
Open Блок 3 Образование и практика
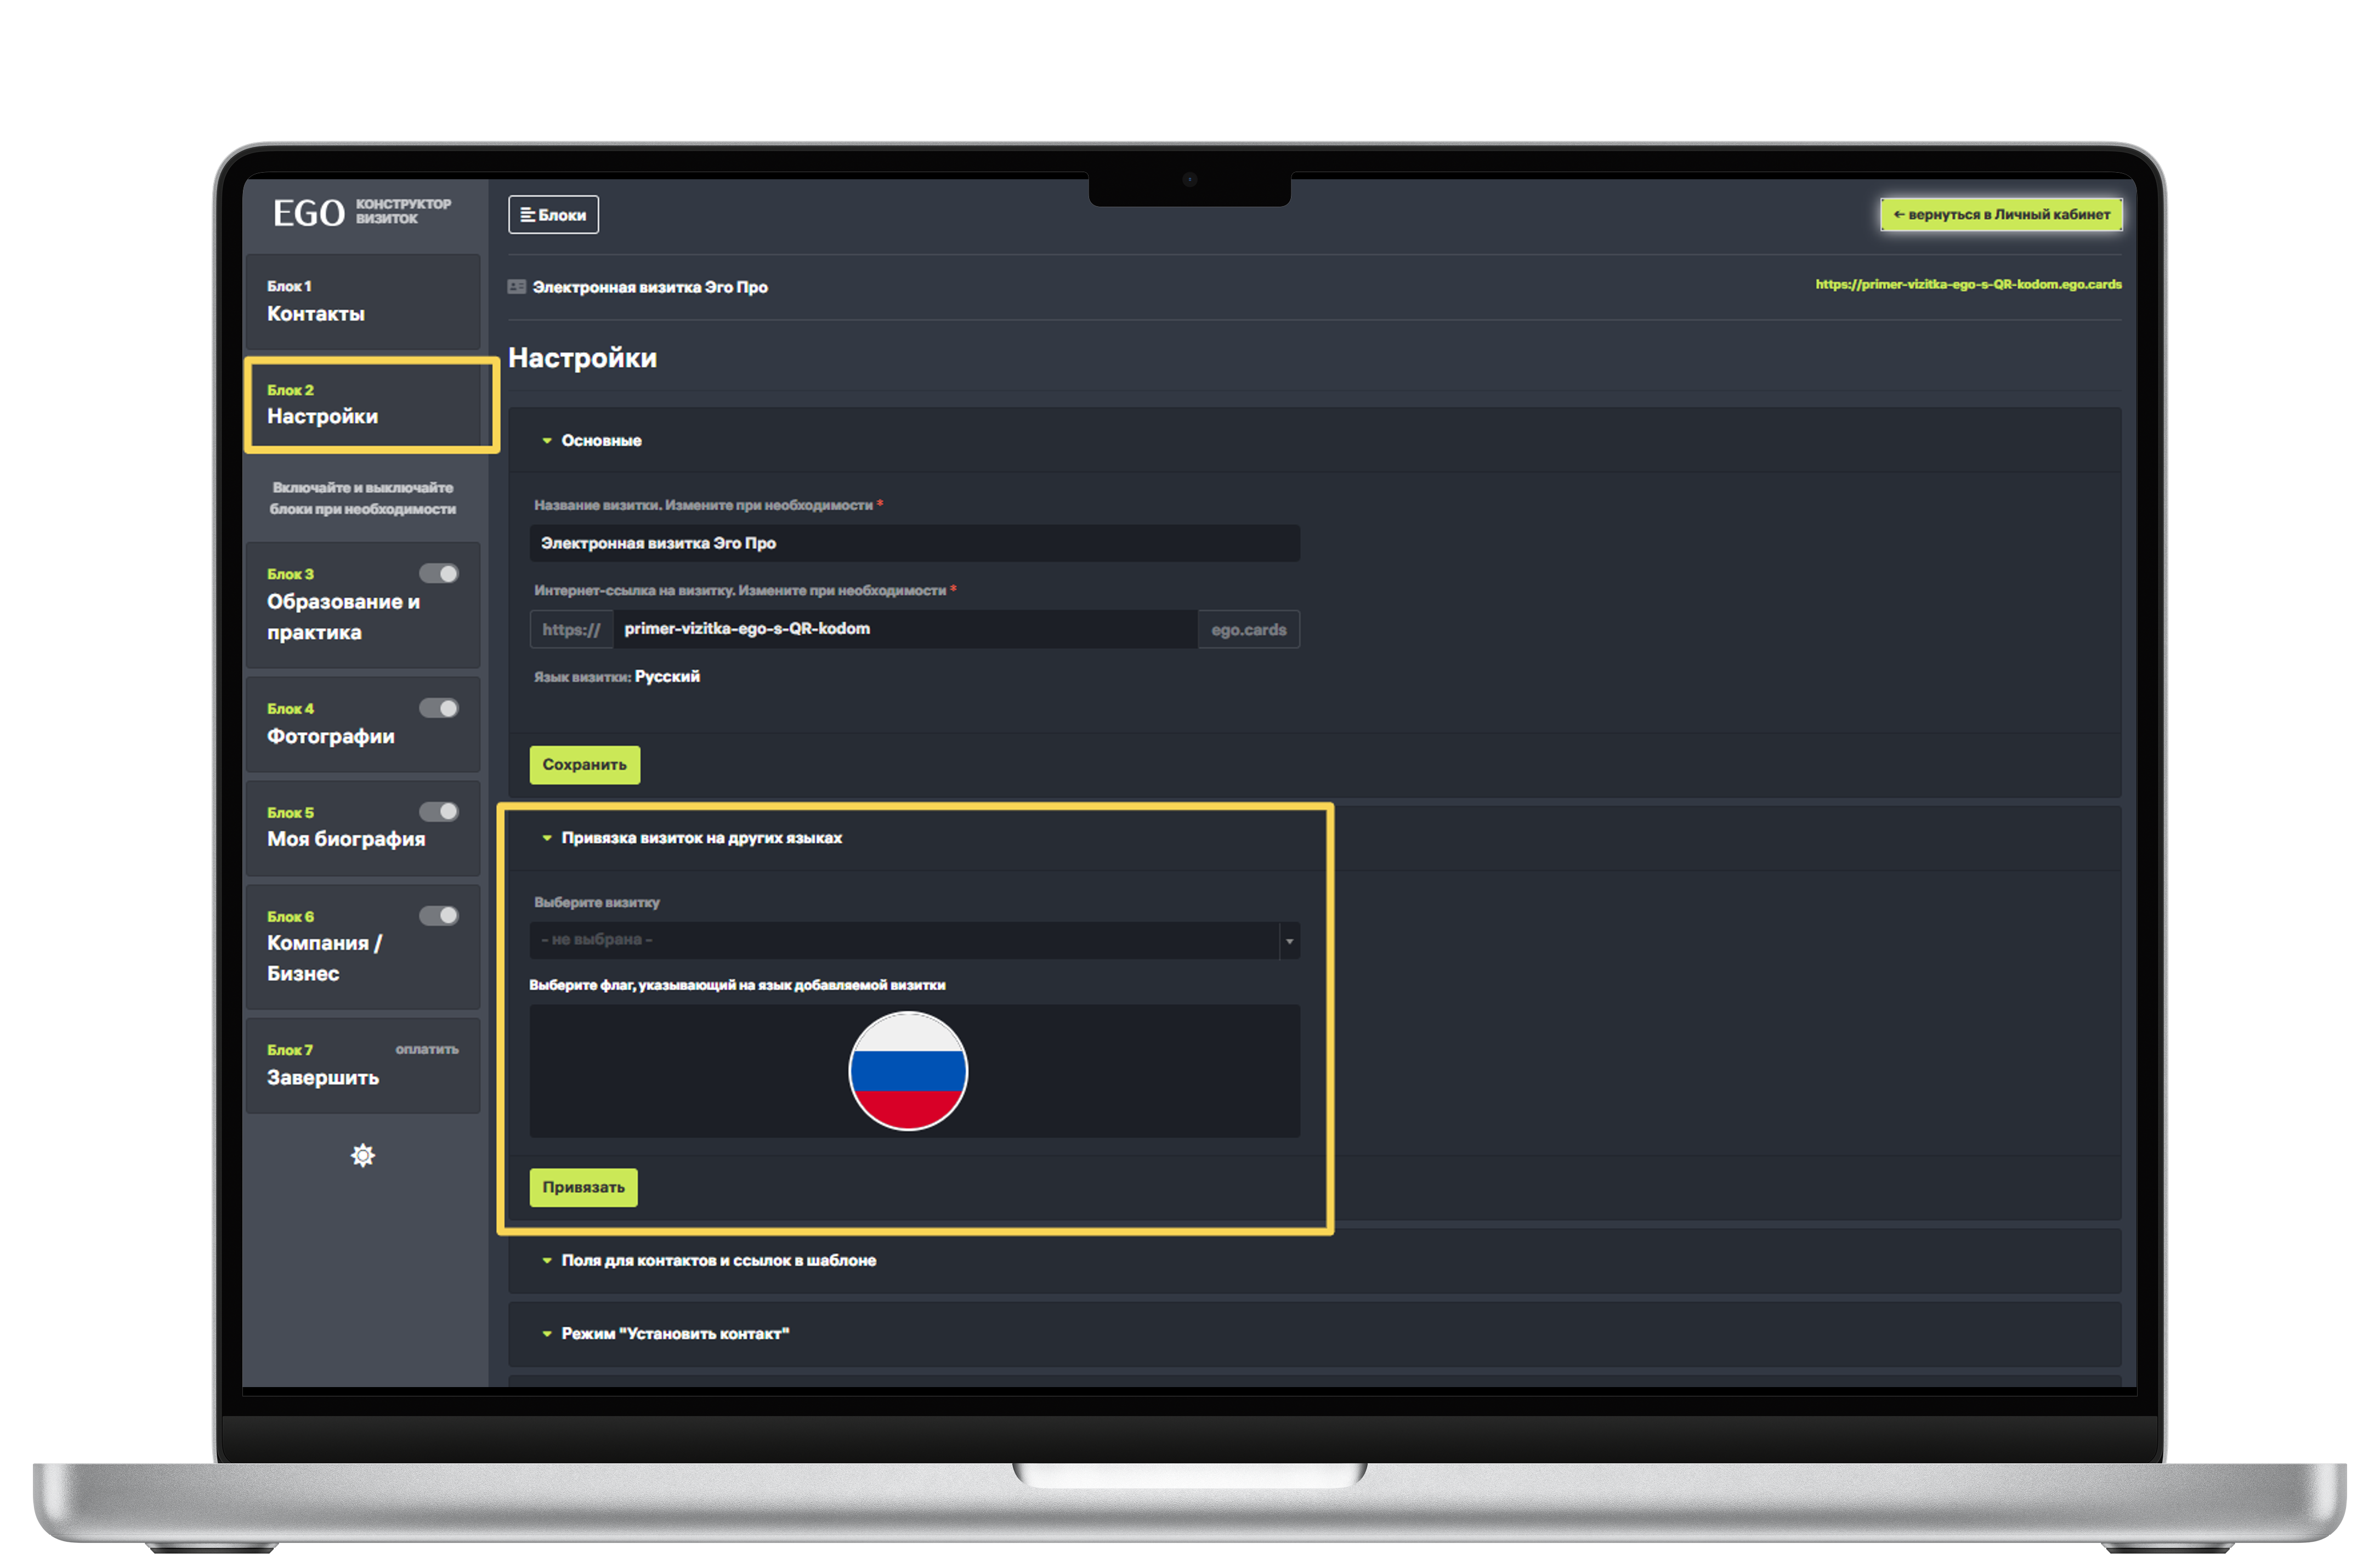click(x=363, y=605)
